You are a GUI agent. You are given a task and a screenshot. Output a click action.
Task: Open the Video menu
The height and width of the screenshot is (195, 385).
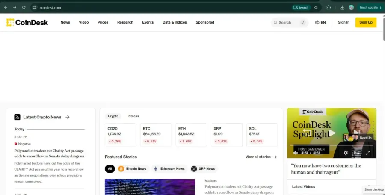point(84,22)
